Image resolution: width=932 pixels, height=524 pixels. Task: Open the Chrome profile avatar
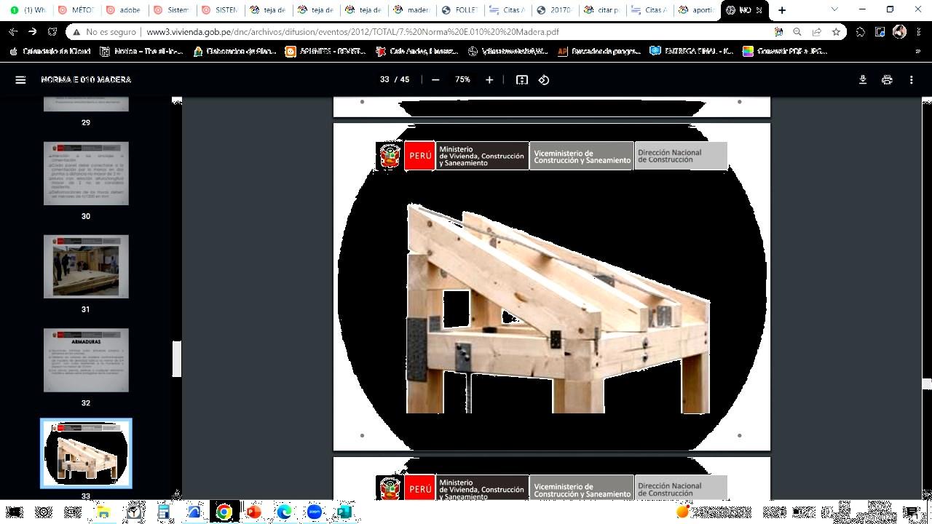point(899,32)
